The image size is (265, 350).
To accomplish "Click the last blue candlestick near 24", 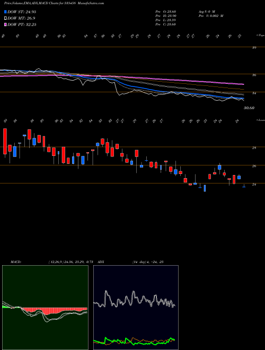I will 244,186.
